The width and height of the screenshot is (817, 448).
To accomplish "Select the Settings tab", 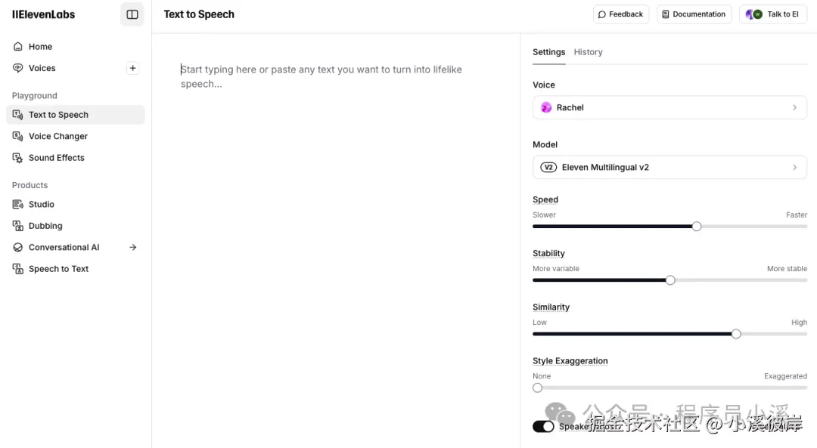I will 548,52.
